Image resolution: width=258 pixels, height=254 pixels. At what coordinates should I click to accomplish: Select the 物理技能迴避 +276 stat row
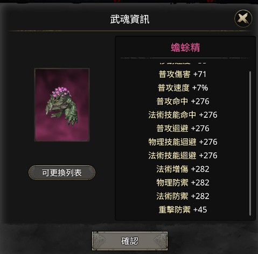tap(183, 142)
